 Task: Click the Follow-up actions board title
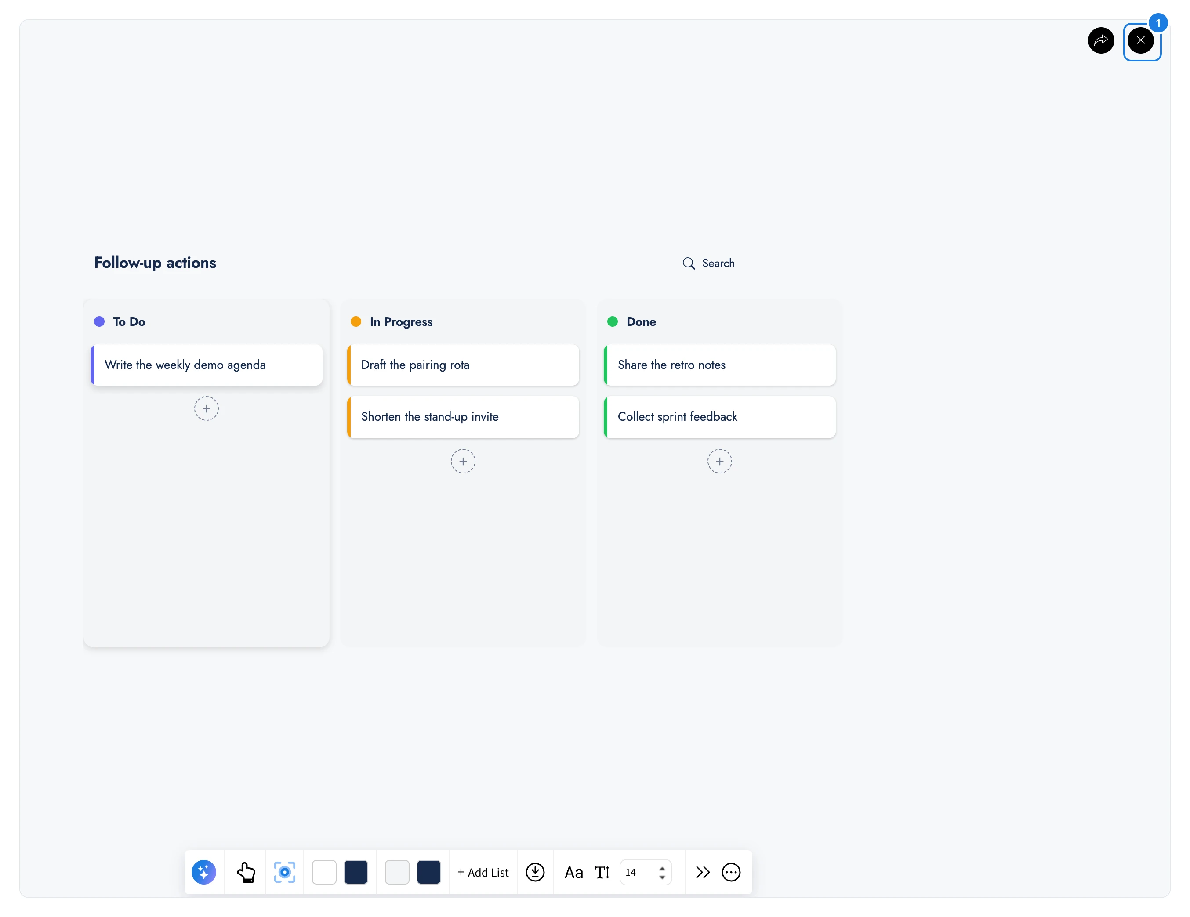pos(155,263)
